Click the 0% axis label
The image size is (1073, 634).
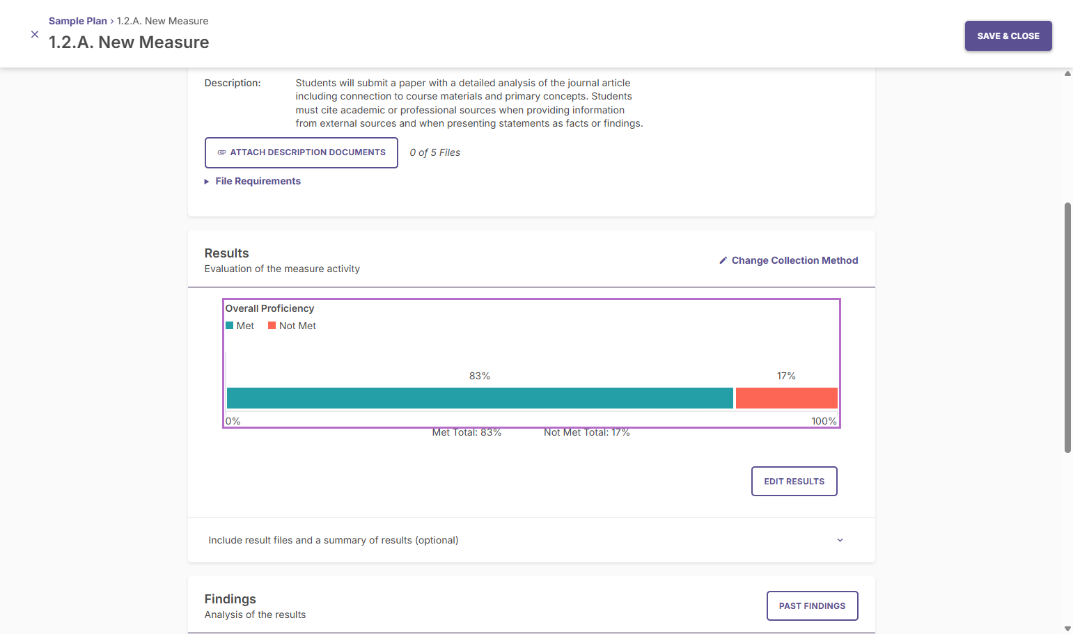[x=233, y=421]
